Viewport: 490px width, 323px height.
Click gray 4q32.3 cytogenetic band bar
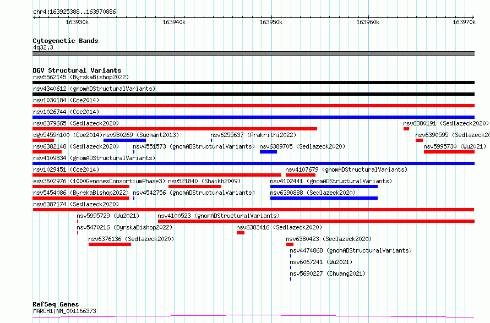[253, 53]
